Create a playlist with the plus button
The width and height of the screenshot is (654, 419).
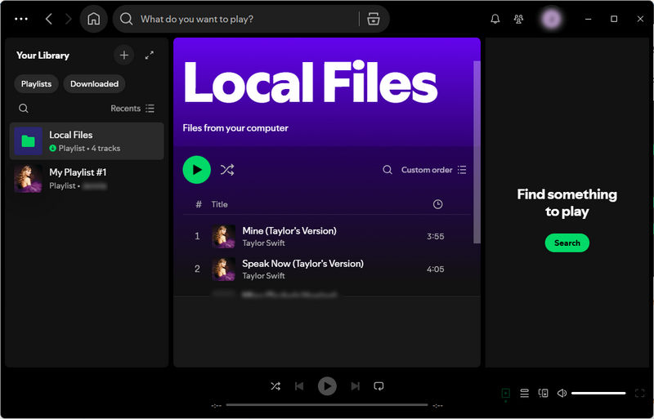pos(124,55)
